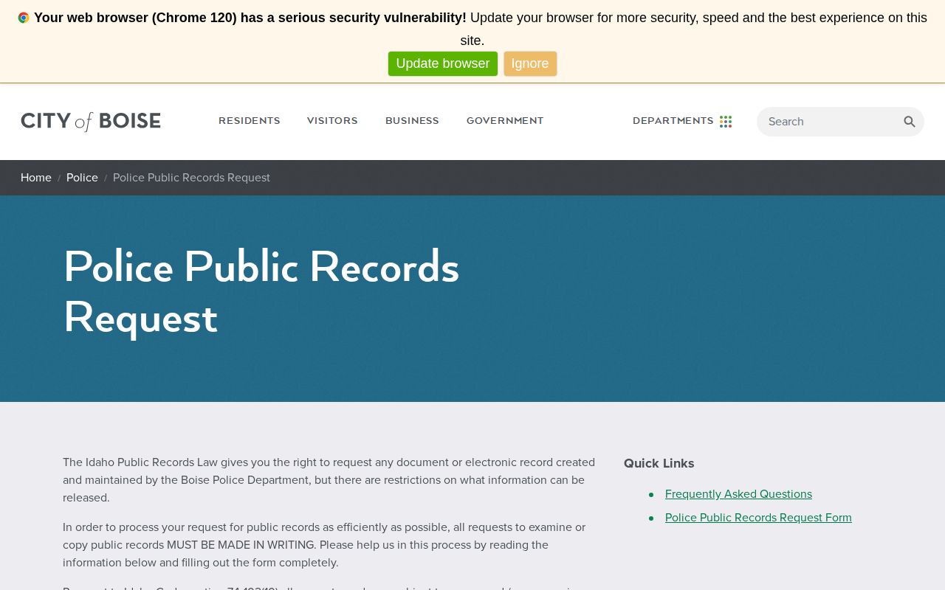The height and width of the screenshot is (590, 945).
Task: Click Police Public Records Request breadcrumb text
Action: tap(191, 178)
